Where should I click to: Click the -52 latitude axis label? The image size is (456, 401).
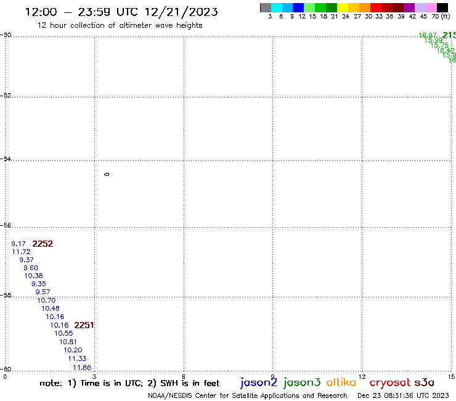[x=6, y=96]
